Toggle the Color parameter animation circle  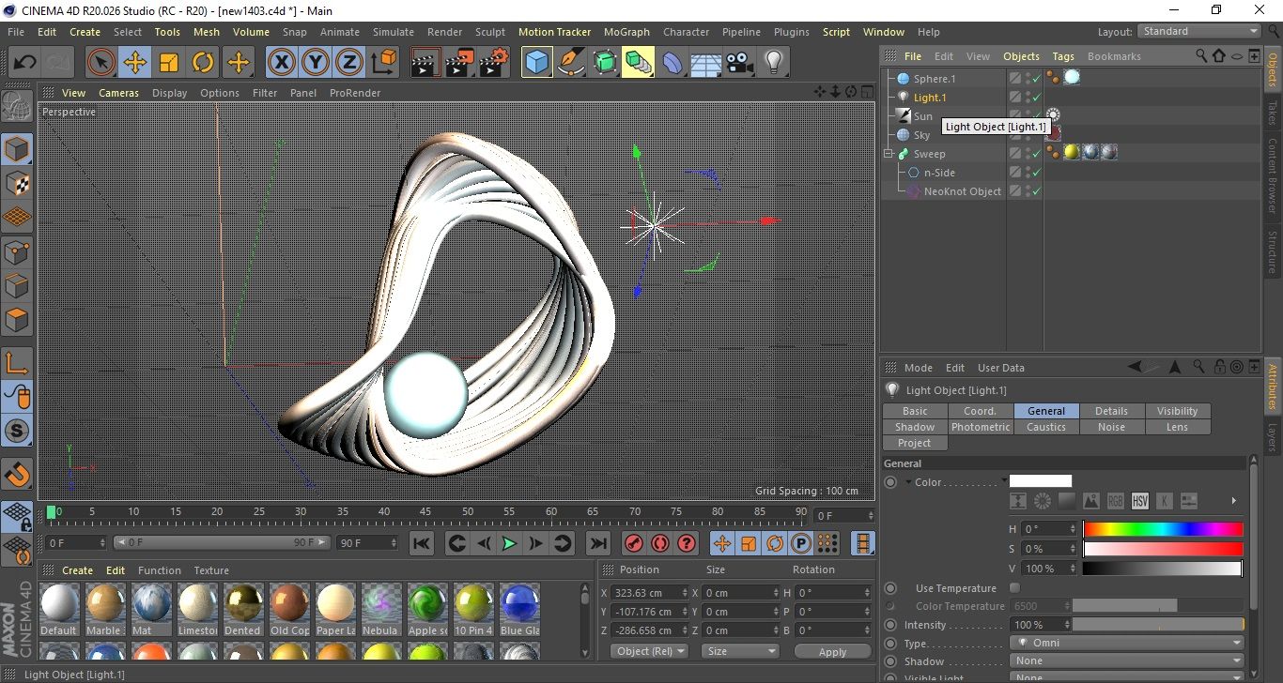[890, 482]
